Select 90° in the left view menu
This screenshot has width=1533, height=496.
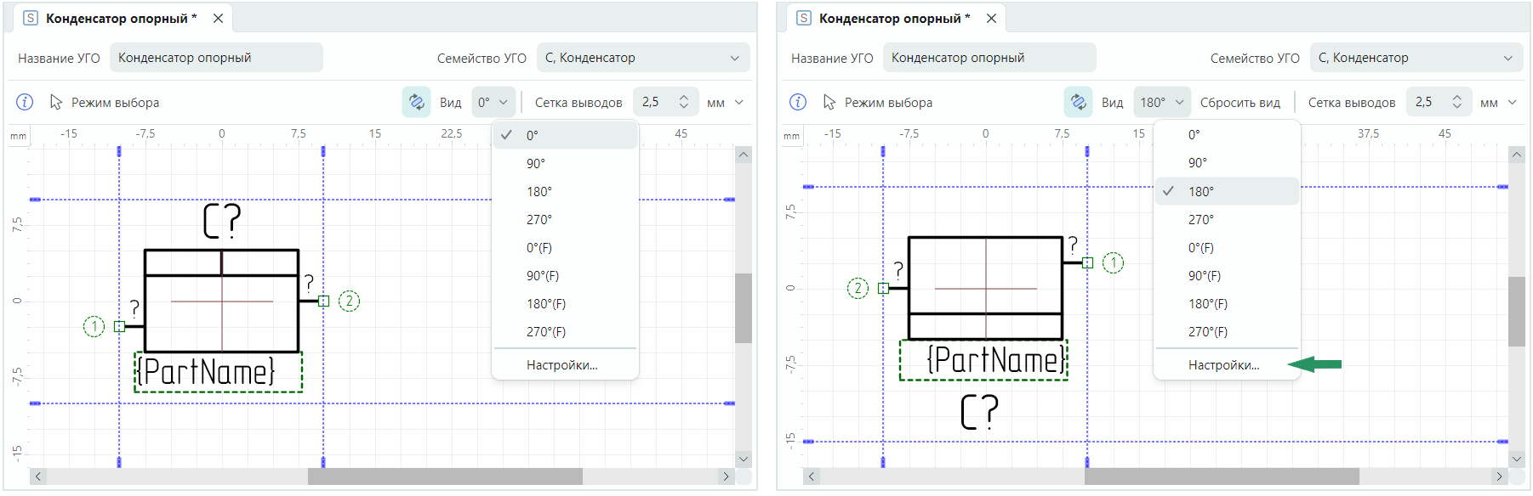tap(566, 163)
